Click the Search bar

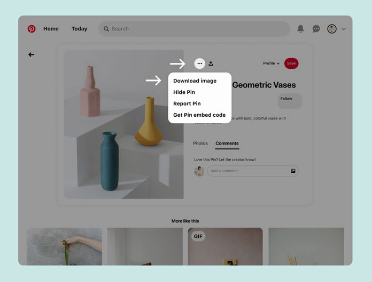[x=194, y=29]
